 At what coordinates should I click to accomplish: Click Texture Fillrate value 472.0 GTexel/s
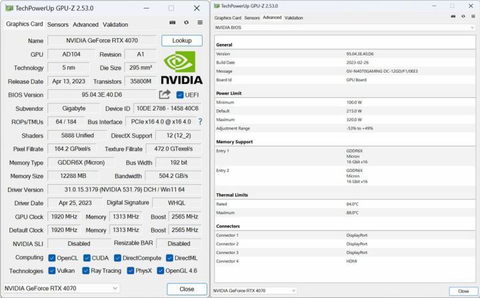pos(173,149)
